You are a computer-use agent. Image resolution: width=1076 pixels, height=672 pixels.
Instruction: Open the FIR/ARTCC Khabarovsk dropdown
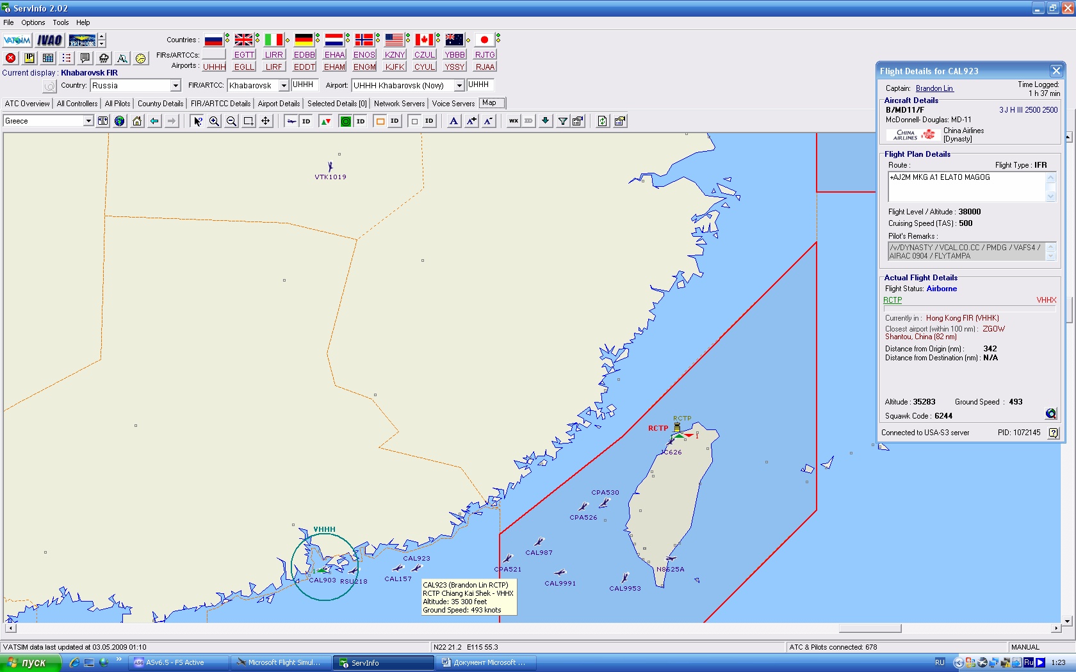coord(283,86)
